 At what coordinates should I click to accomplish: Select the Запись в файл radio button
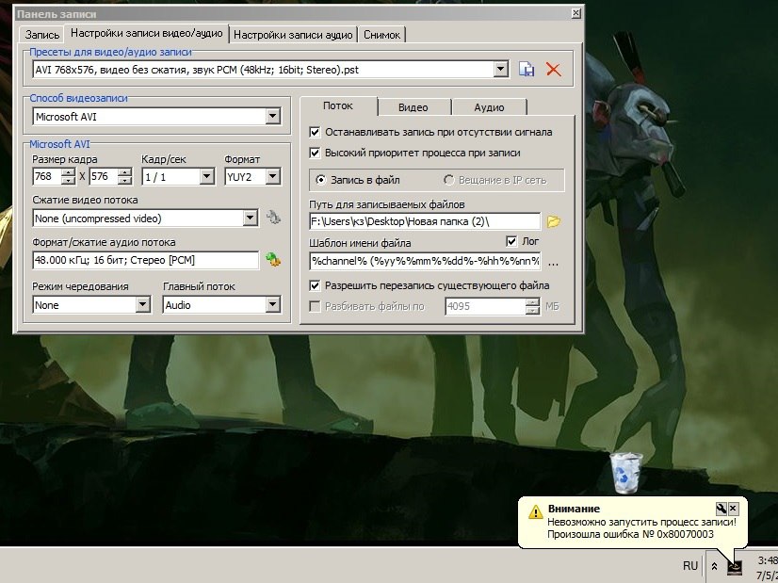pyautogui.click(x=321, y=180)
